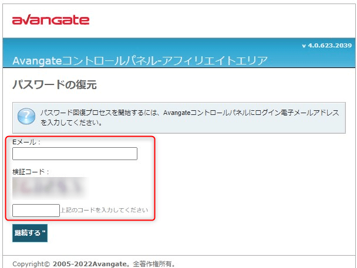Image resolution: width=357 pixels, height=268 pixels.
Task: Click the 上記のコードを入力してください hint text
Action: click(x=105, y=210)
